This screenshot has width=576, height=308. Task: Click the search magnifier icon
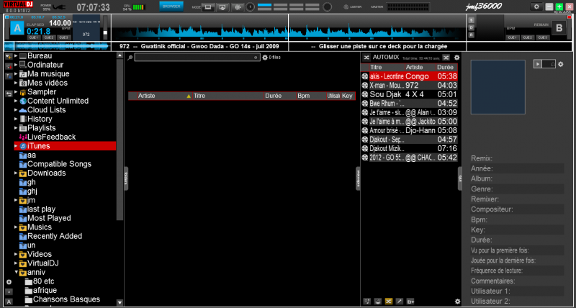tap(130, 57)
